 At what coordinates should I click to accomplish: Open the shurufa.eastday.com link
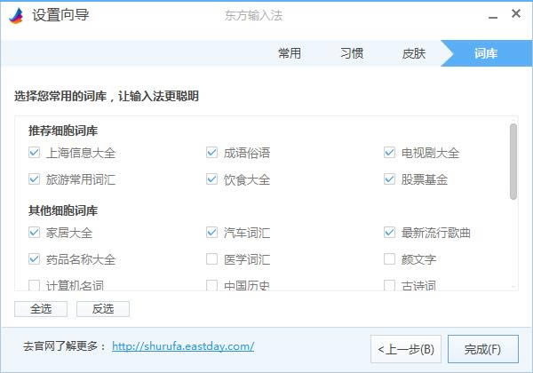point(183,346)
